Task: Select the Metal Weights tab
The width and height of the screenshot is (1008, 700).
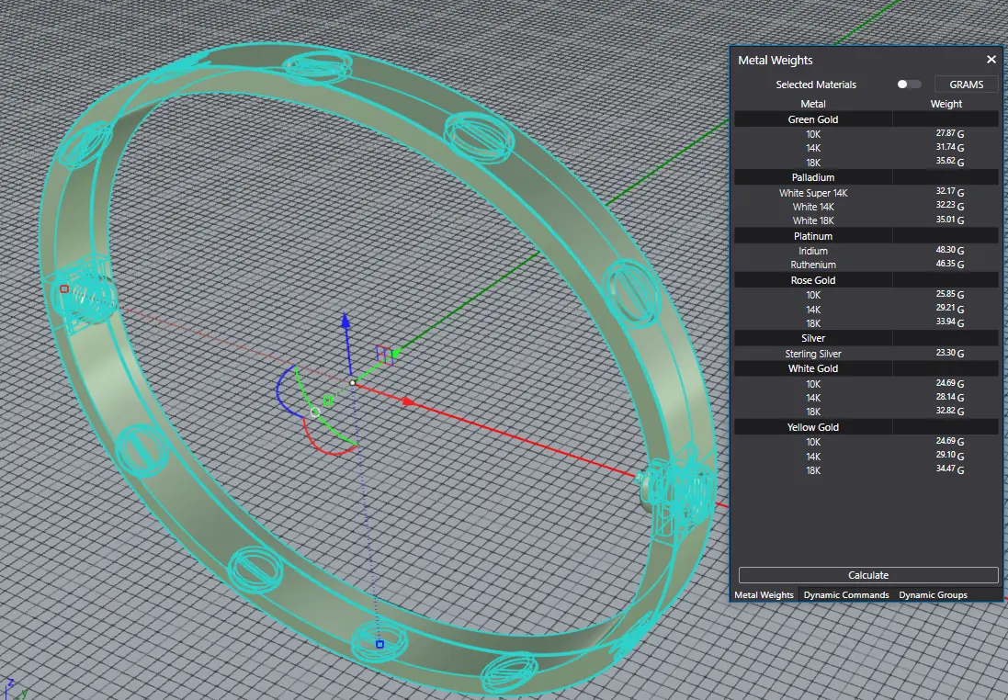Action: (764, 595)
